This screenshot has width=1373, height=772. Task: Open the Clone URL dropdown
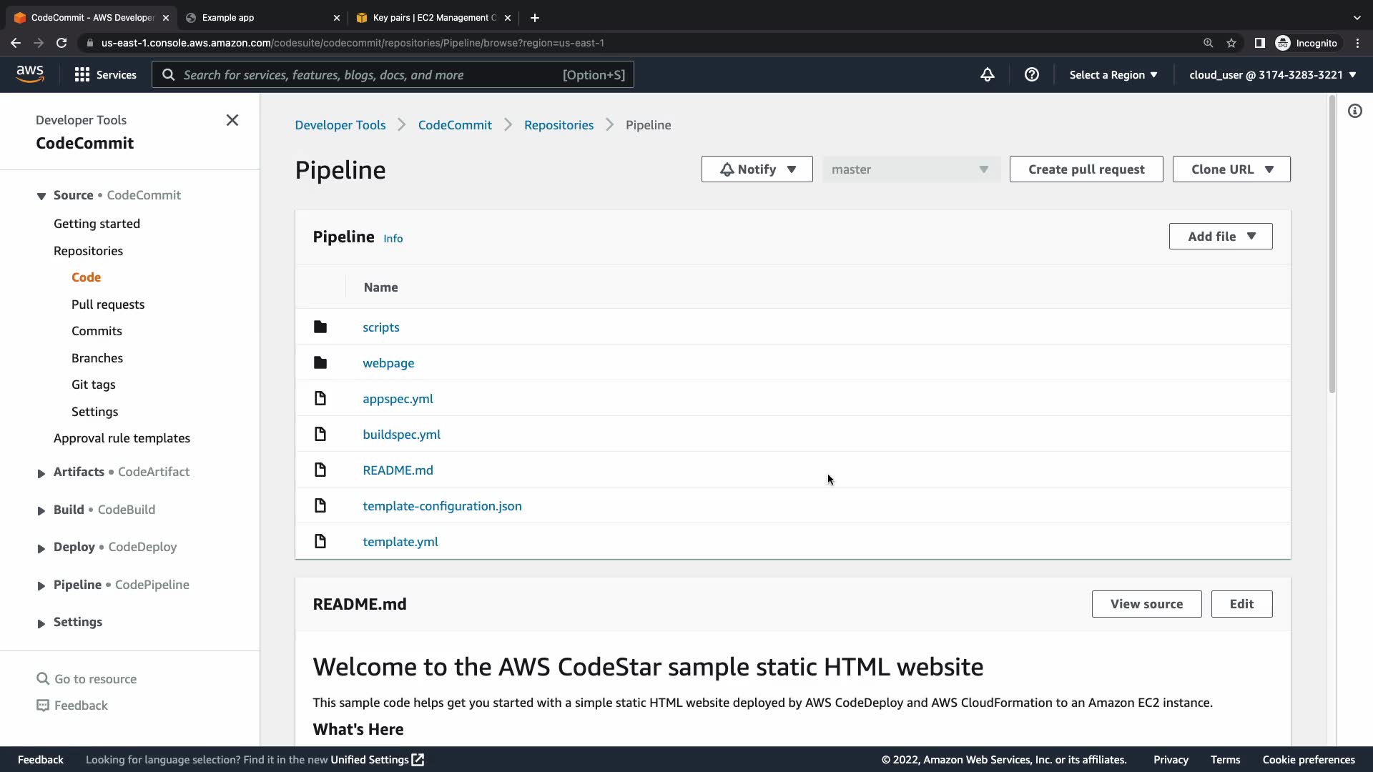pos(1231,169)
